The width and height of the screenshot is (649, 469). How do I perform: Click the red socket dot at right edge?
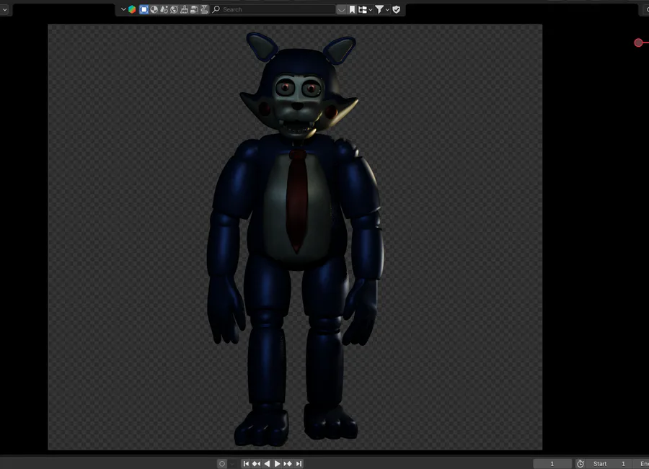[x=638, y=43]
